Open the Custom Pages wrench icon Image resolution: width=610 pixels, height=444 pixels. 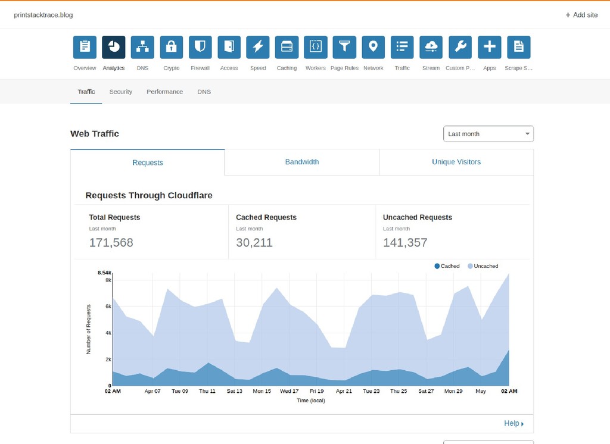pyautogui.click(x=460, y=47)
